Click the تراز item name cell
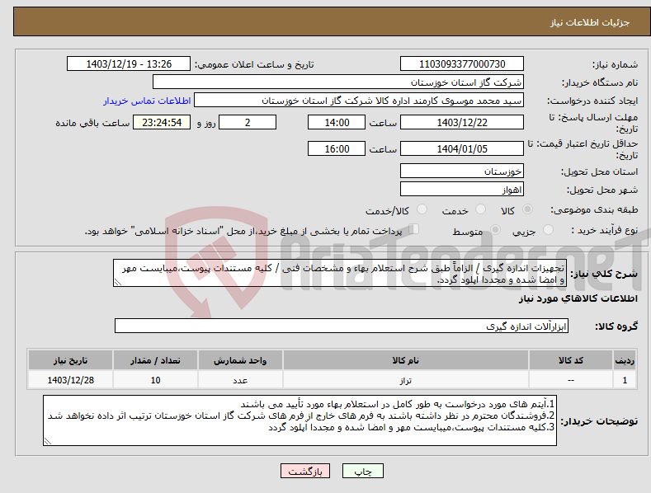The width and height of the screenshot is (651, 493). pos(406,380)
